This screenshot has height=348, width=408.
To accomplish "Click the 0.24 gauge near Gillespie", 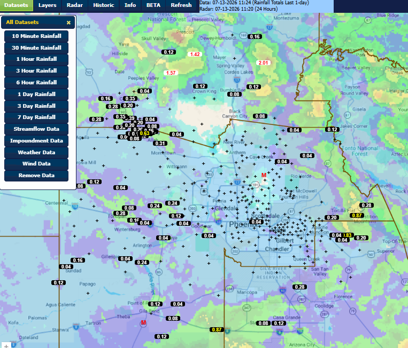I will coord(142,263).
